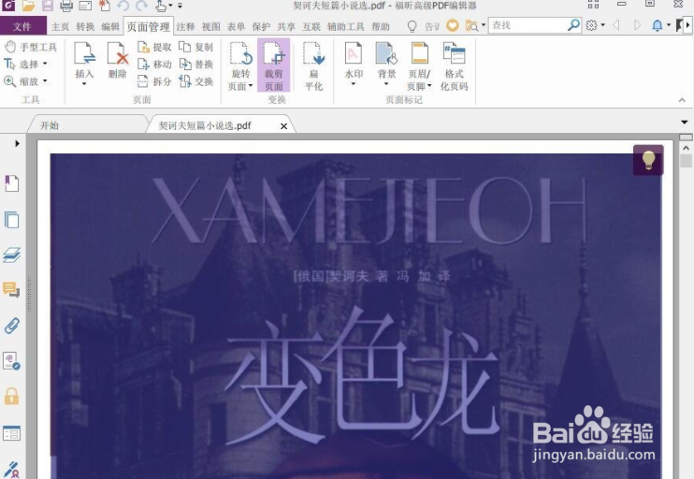Switch to the Share (共享) tab
Image resolution: width=694 pixels, height=479 pixels.
point(286,26)
